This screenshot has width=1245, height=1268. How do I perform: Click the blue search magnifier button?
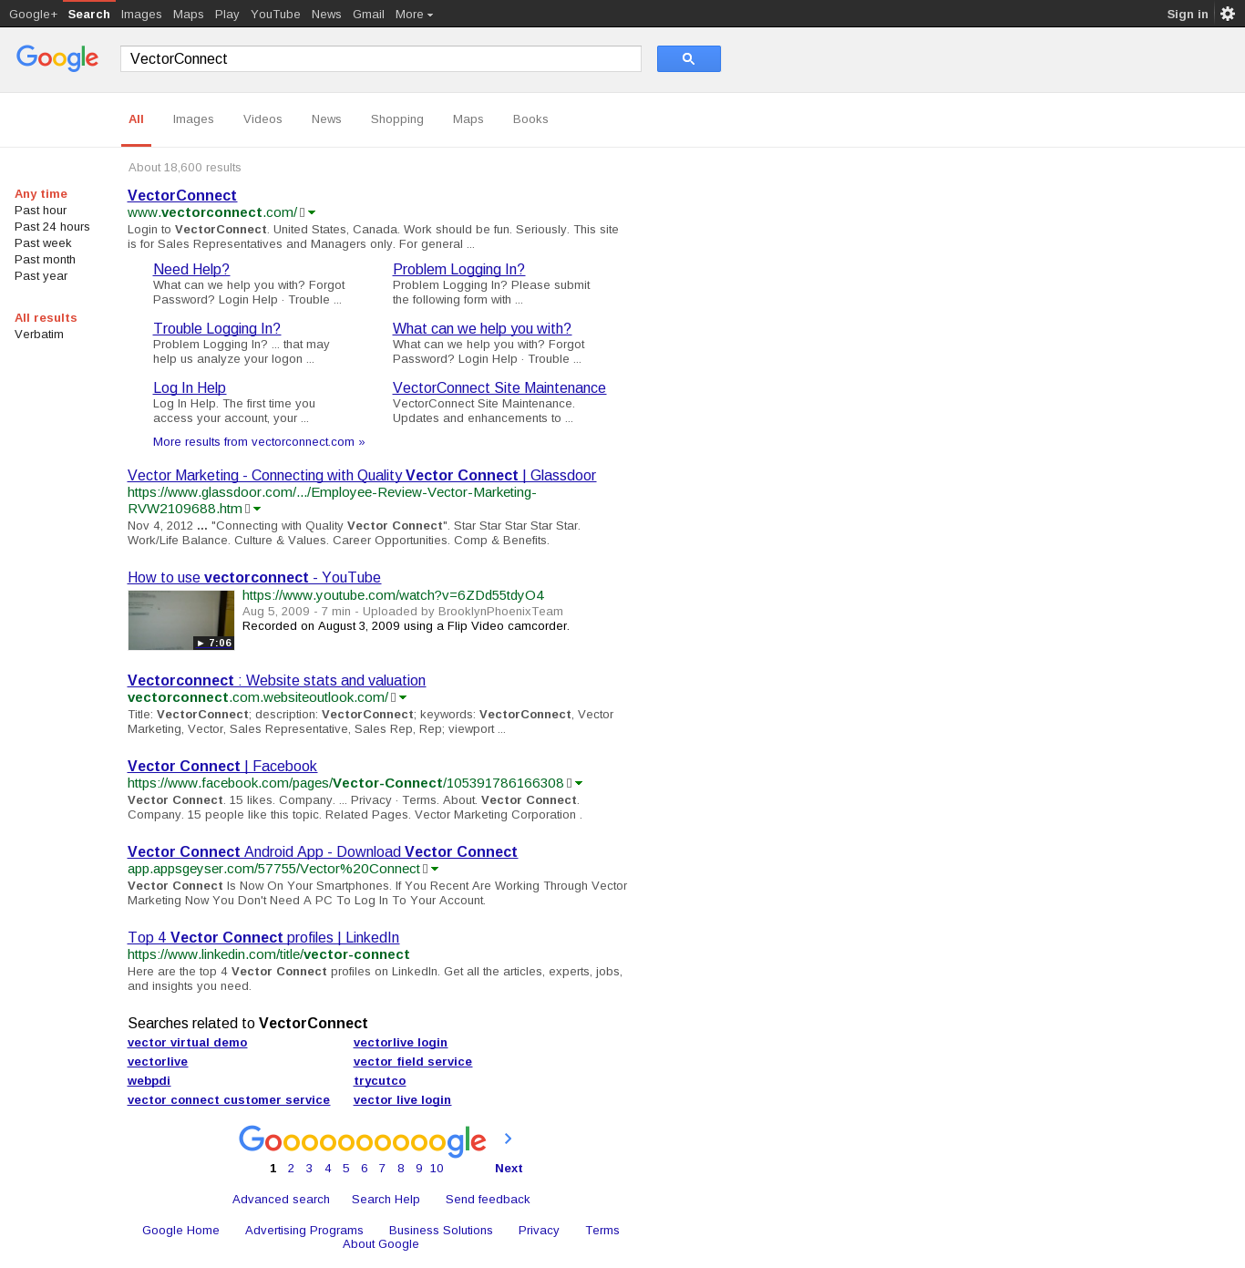coord(688,58)
